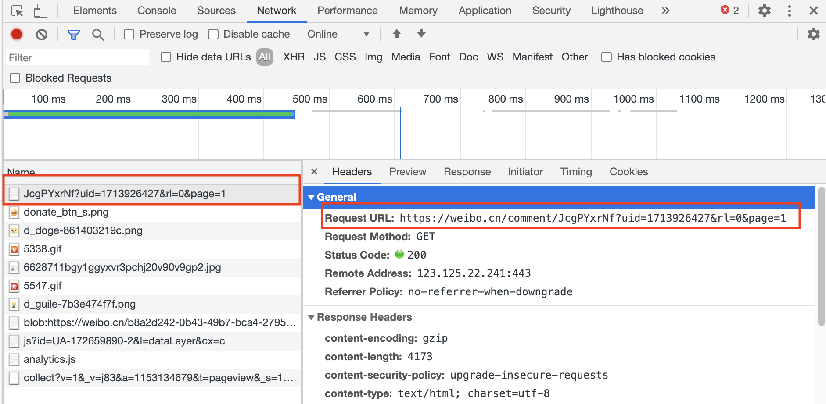Activate the inspect element picker icon
Screen dimensions: 826x404
tap(17, 11)
